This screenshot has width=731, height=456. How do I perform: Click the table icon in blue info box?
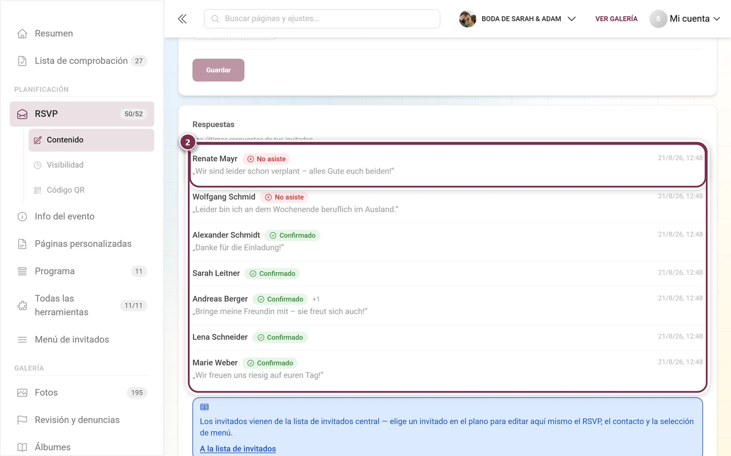click(205, 407)
